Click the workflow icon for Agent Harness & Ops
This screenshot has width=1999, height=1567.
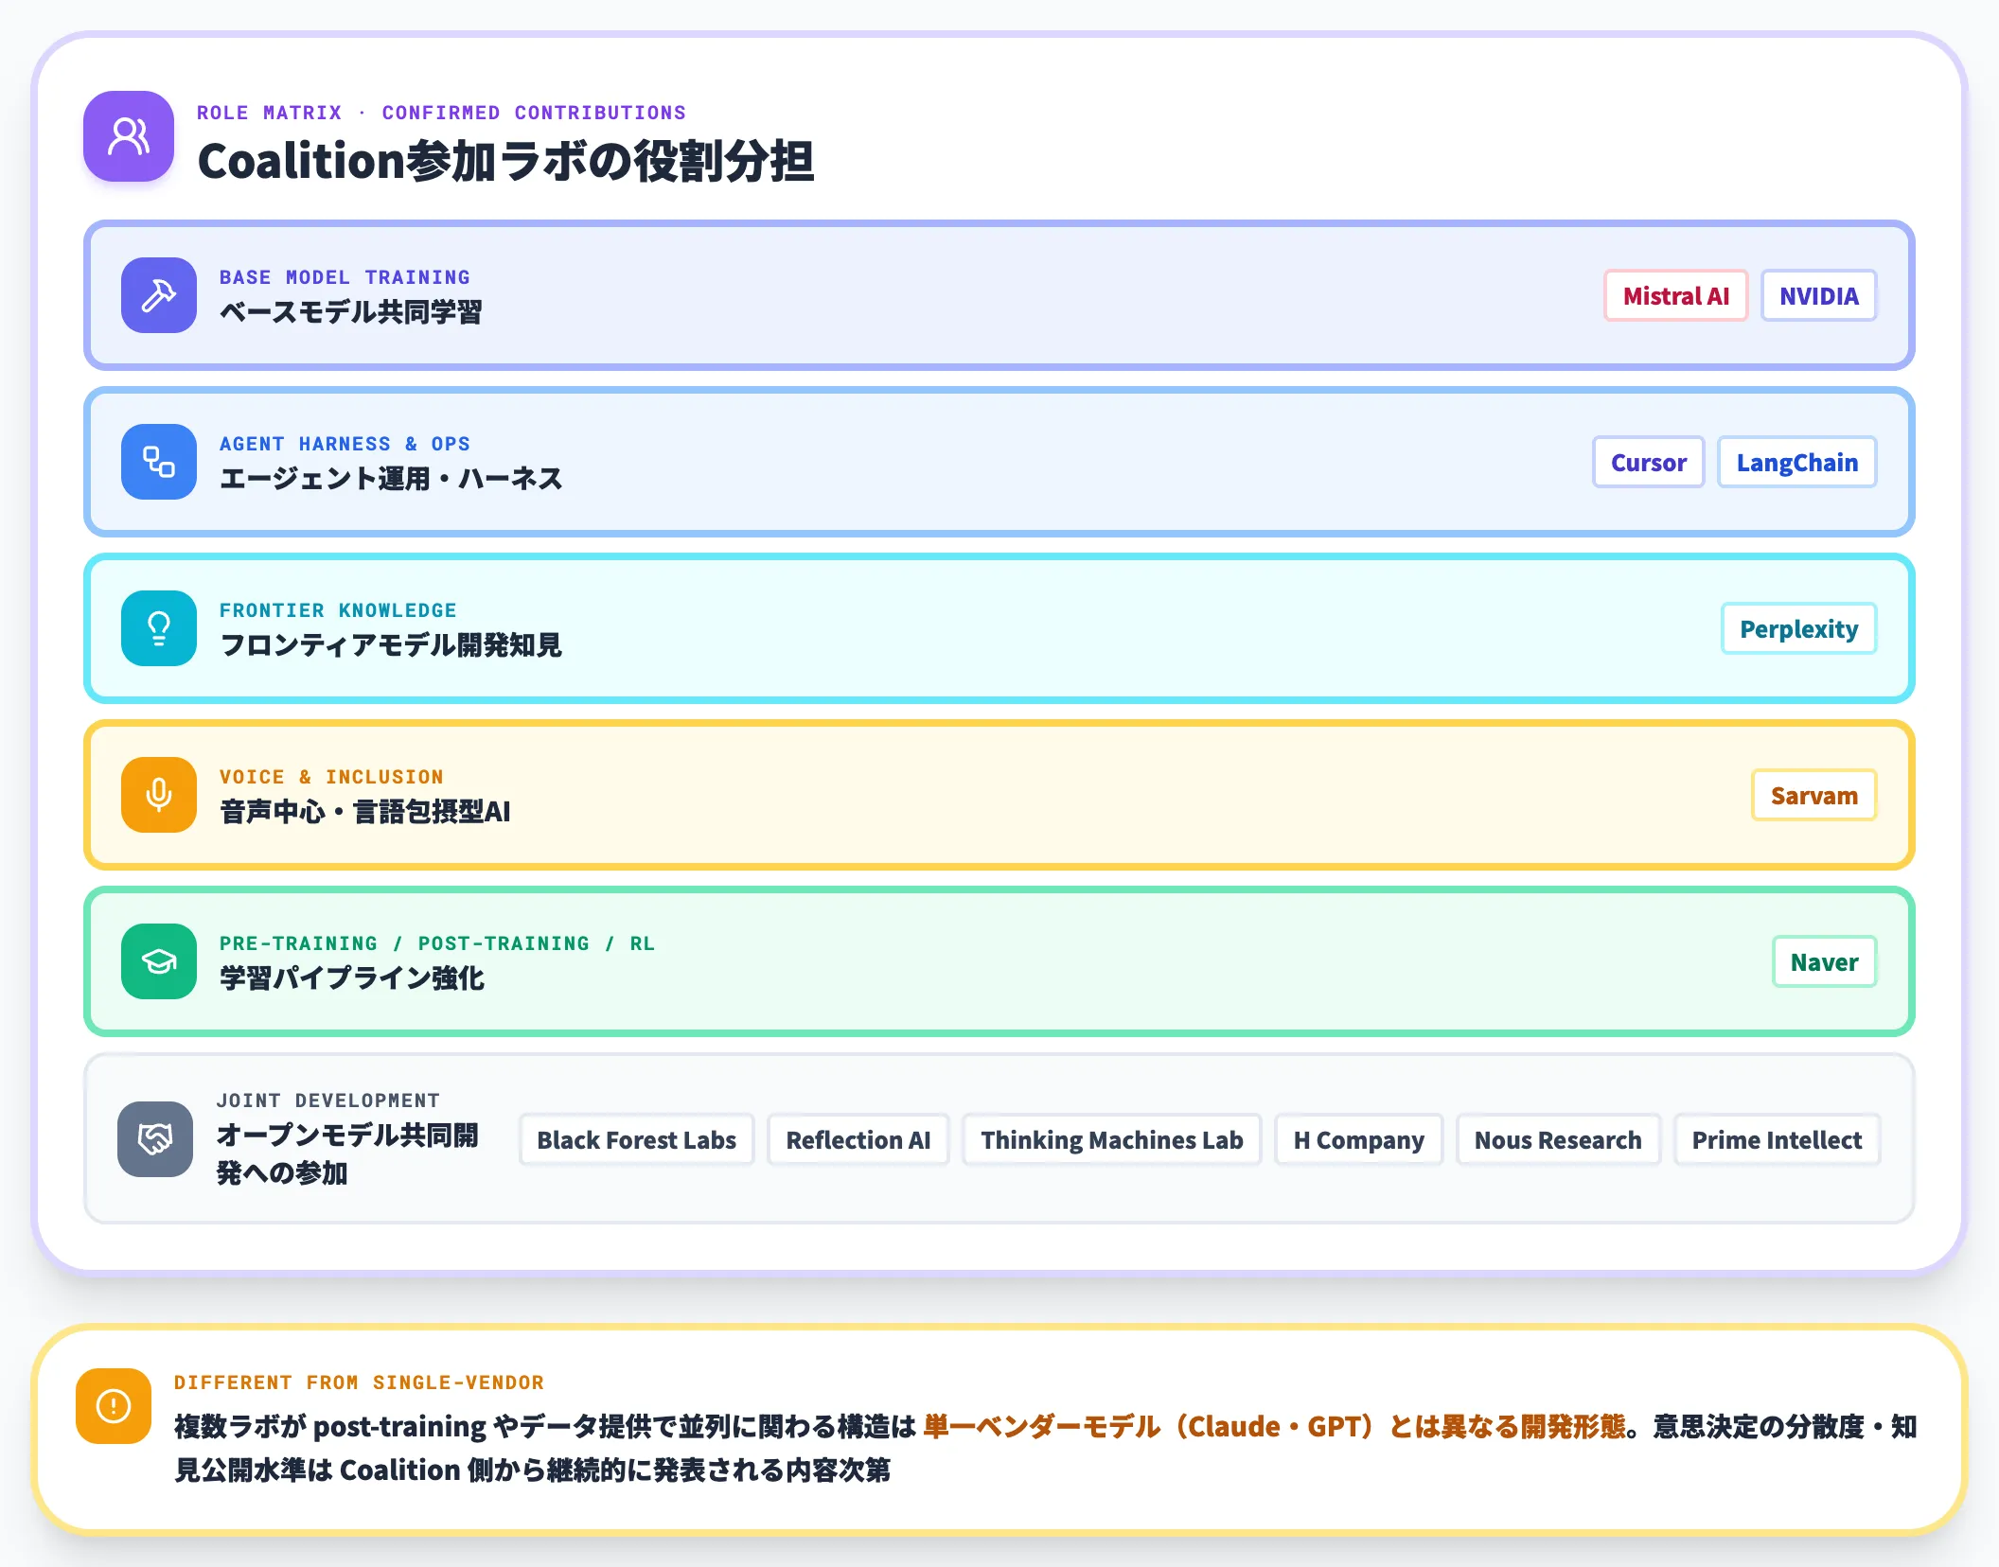(159, 462)
